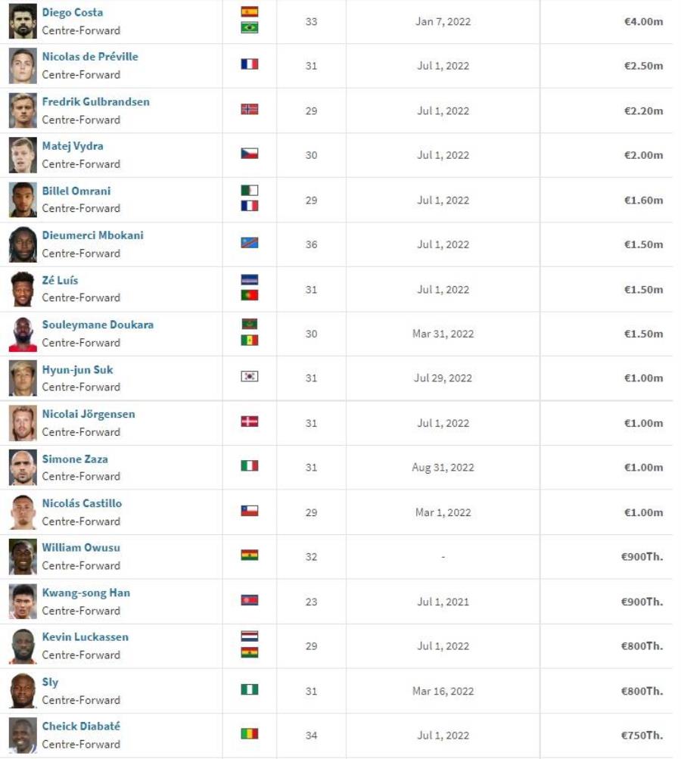The width and height of the screenshot is (681, 759).
Task: Click Kevin Luckassen's player photo
Action: tap(23, 645)
